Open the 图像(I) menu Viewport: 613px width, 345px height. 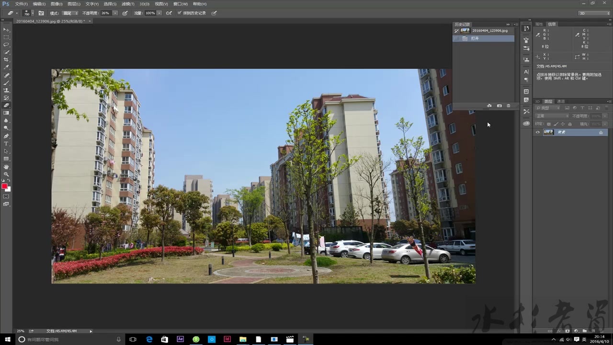coord(57,4)
